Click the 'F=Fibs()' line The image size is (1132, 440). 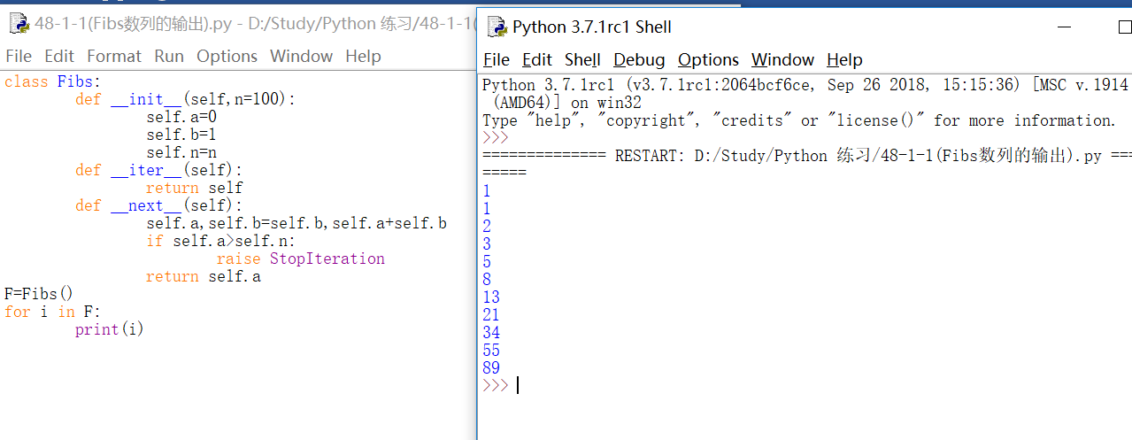coord(39,294)
